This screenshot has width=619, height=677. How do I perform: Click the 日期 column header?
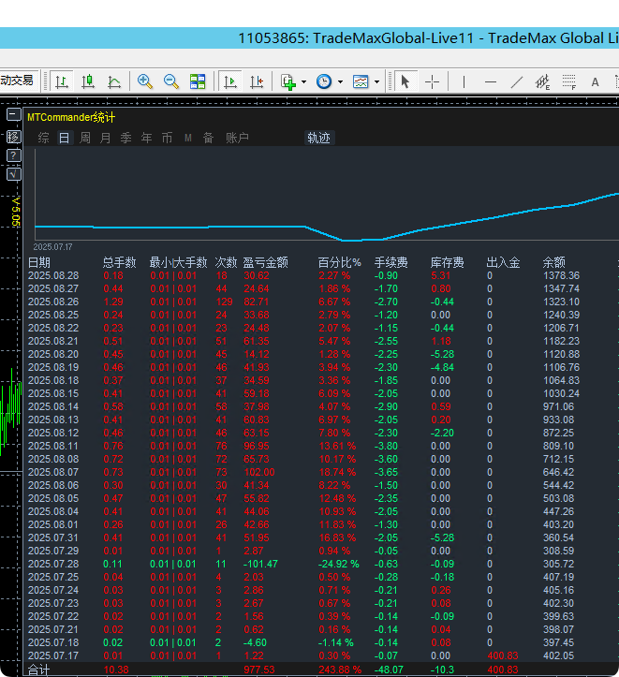click(x=38, y=262)
